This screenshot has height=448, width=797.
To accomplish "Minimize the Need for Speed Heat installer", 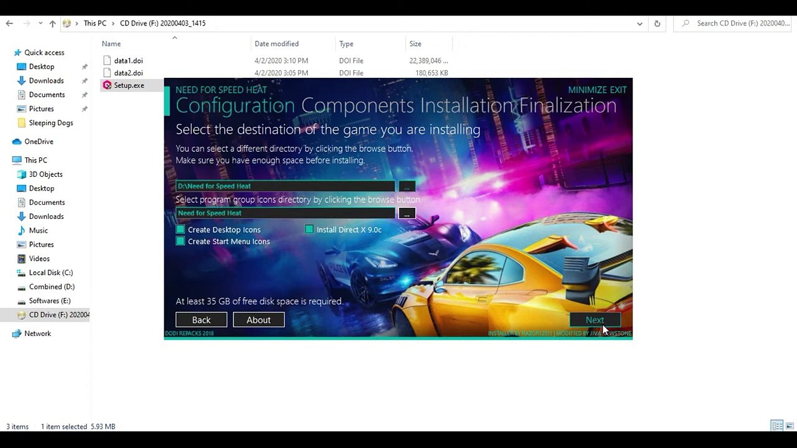I will [587, 90].
